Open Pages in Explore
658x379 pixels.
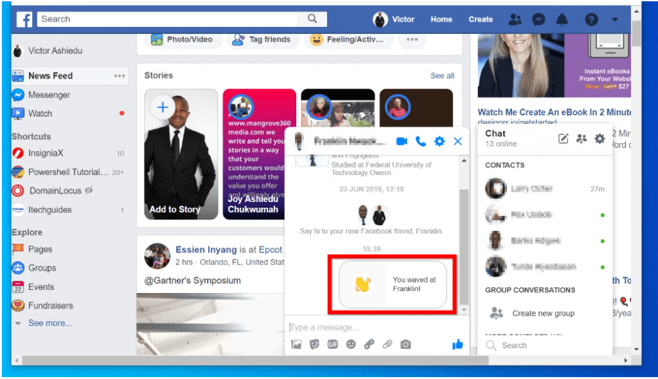(x=40, y=249)
